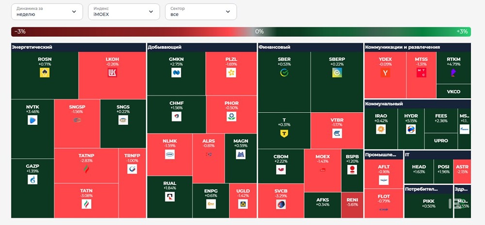Click the En+ ENPG logo icon
485x225 pixels.
coord(211,204)
